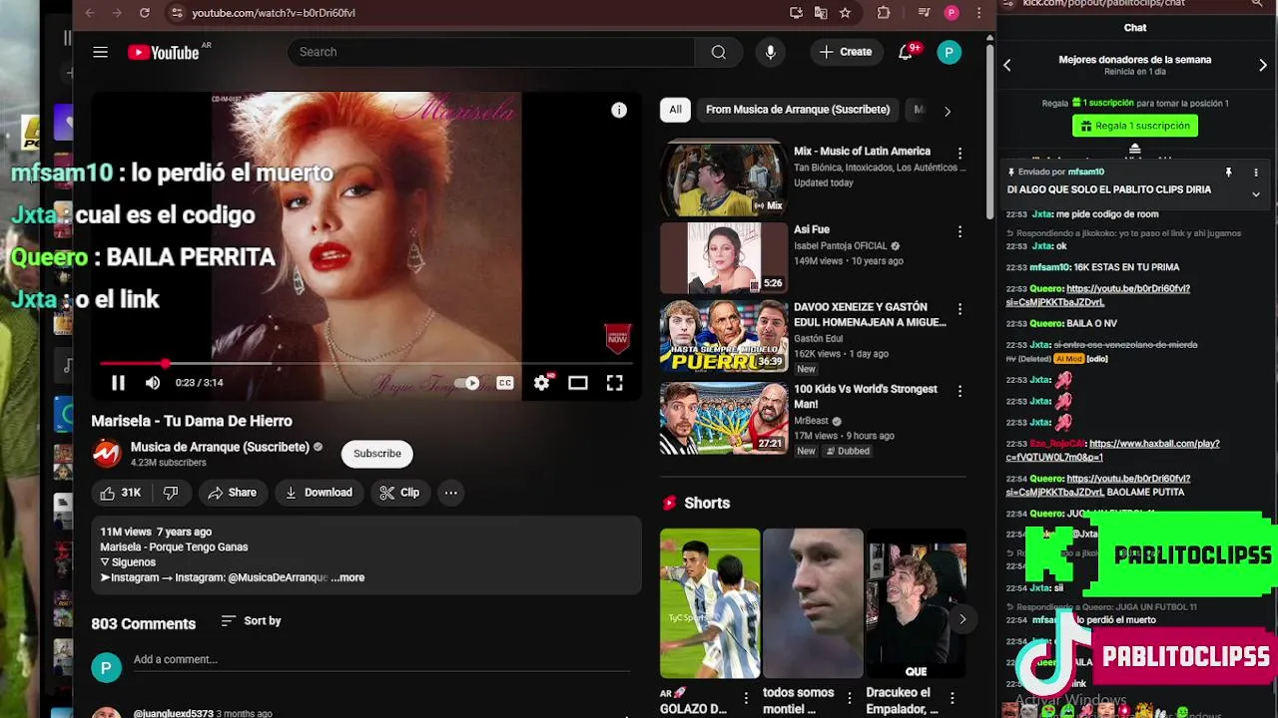The width and height of the screenshot is (1278, 718).
Task: Open GOLAZO short thumbnail
Action: coord(710,603)
